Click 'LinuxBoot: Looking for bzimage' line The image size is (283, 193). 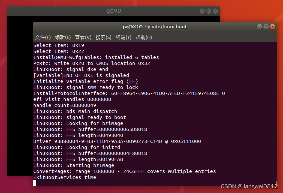(78, 123)
